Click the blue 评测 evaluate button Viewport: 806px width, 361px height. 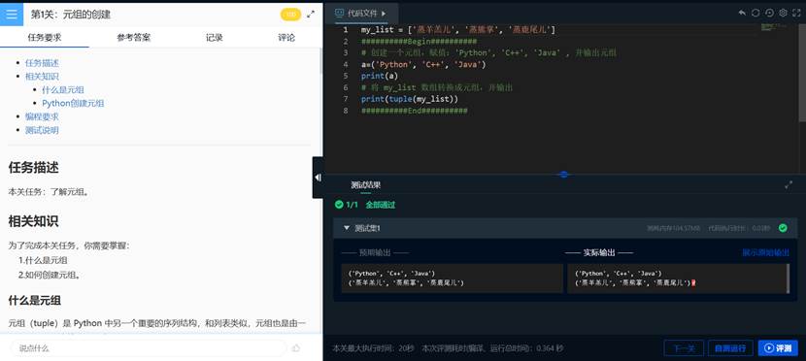click(x=778, y=348)
